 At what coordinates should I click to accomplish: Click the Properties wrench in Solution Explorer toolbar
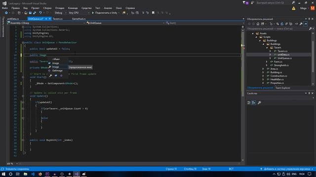click(x=301, y=24)
